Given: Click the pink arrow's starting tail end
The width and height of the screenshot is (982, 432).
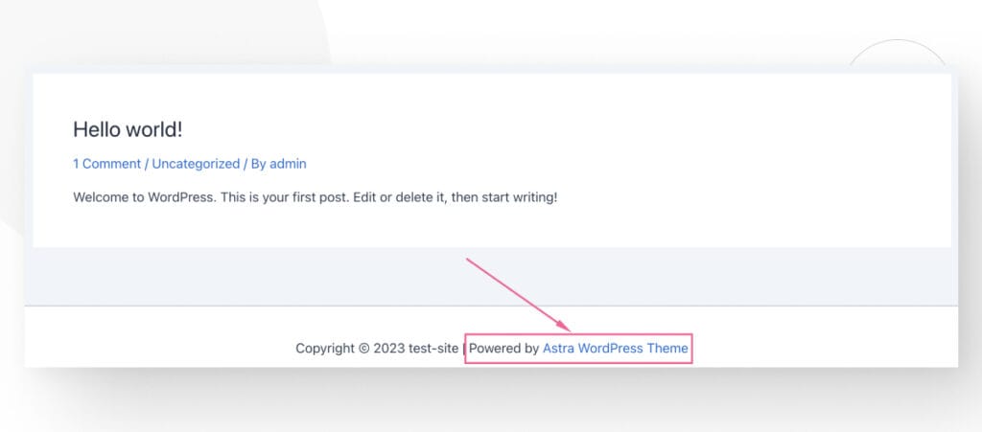Looking at the screenshot, I should coord(468,259).
